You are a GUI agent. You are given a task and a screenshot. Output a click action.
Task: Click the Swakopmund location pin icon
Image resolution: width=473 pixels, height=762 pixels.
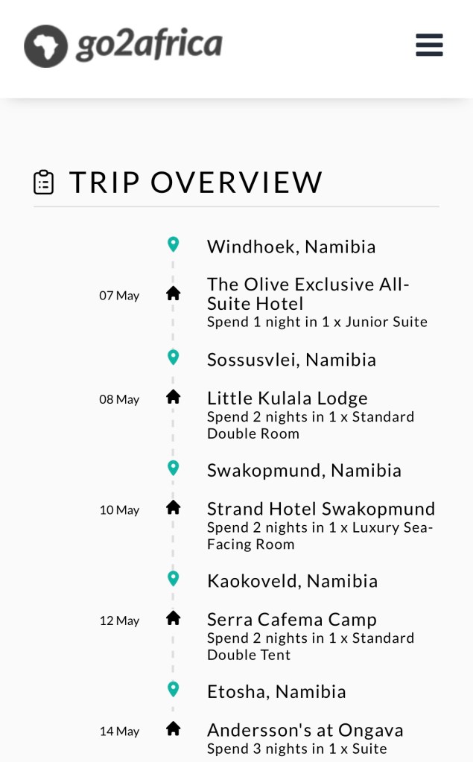pyautogui.click(x=174, y=468)
